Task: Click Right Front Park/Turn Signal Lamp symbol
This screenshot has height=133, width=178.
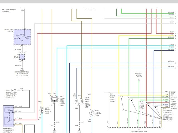Action: tap(77, 102)
